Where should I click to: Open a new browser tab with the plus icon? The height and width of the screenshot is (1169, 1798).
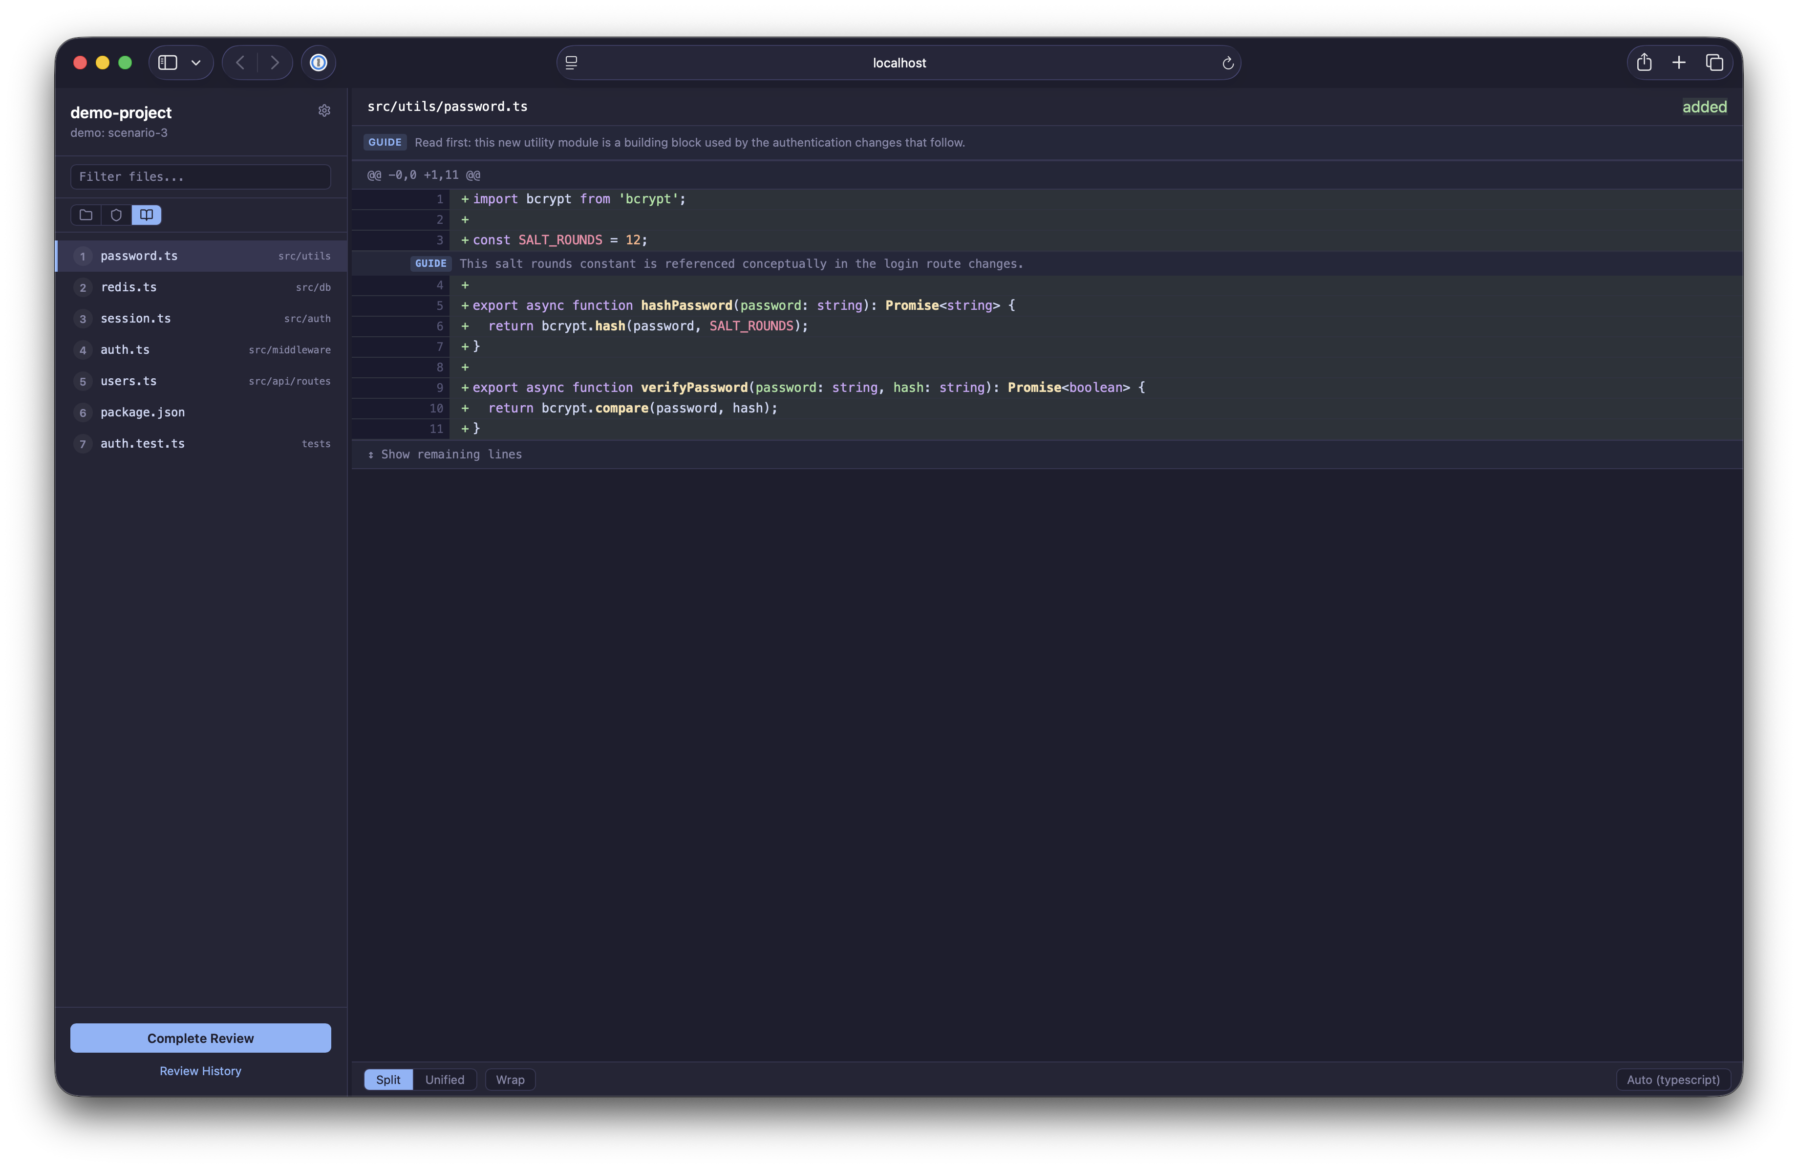pos(1679,62)
